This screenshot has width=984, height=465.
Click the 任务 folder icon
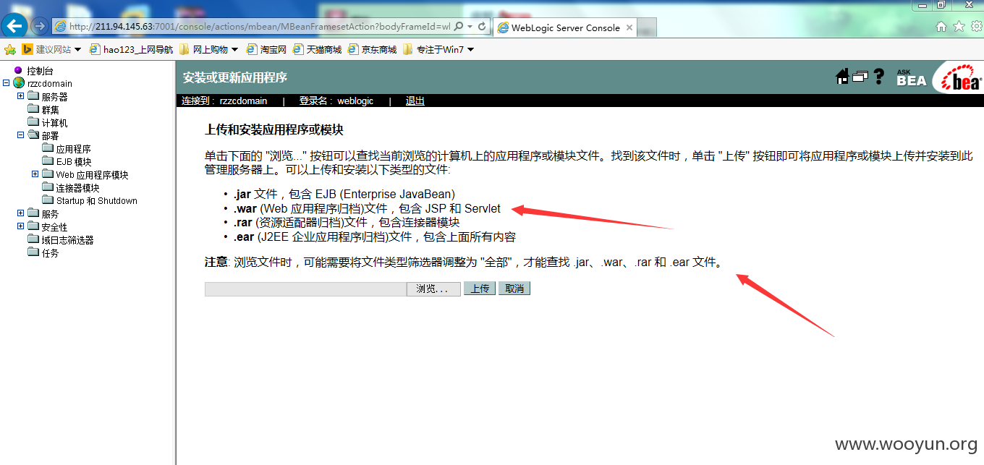[x=33, y=252]
